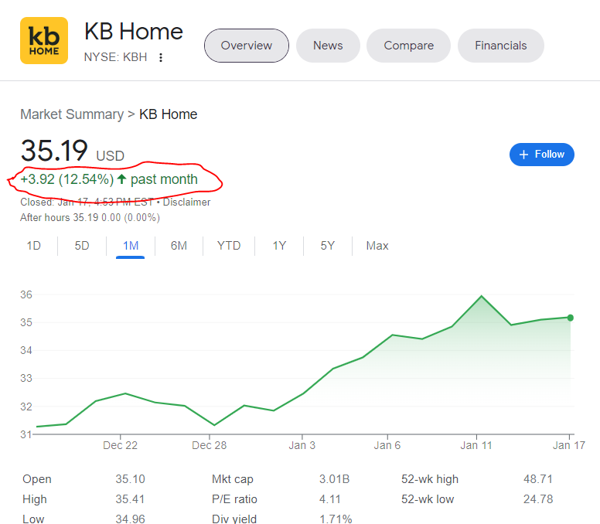Click the NYSE: KBH ticker text
This screenshot has width=600, height=524.
tap(115, 57)
